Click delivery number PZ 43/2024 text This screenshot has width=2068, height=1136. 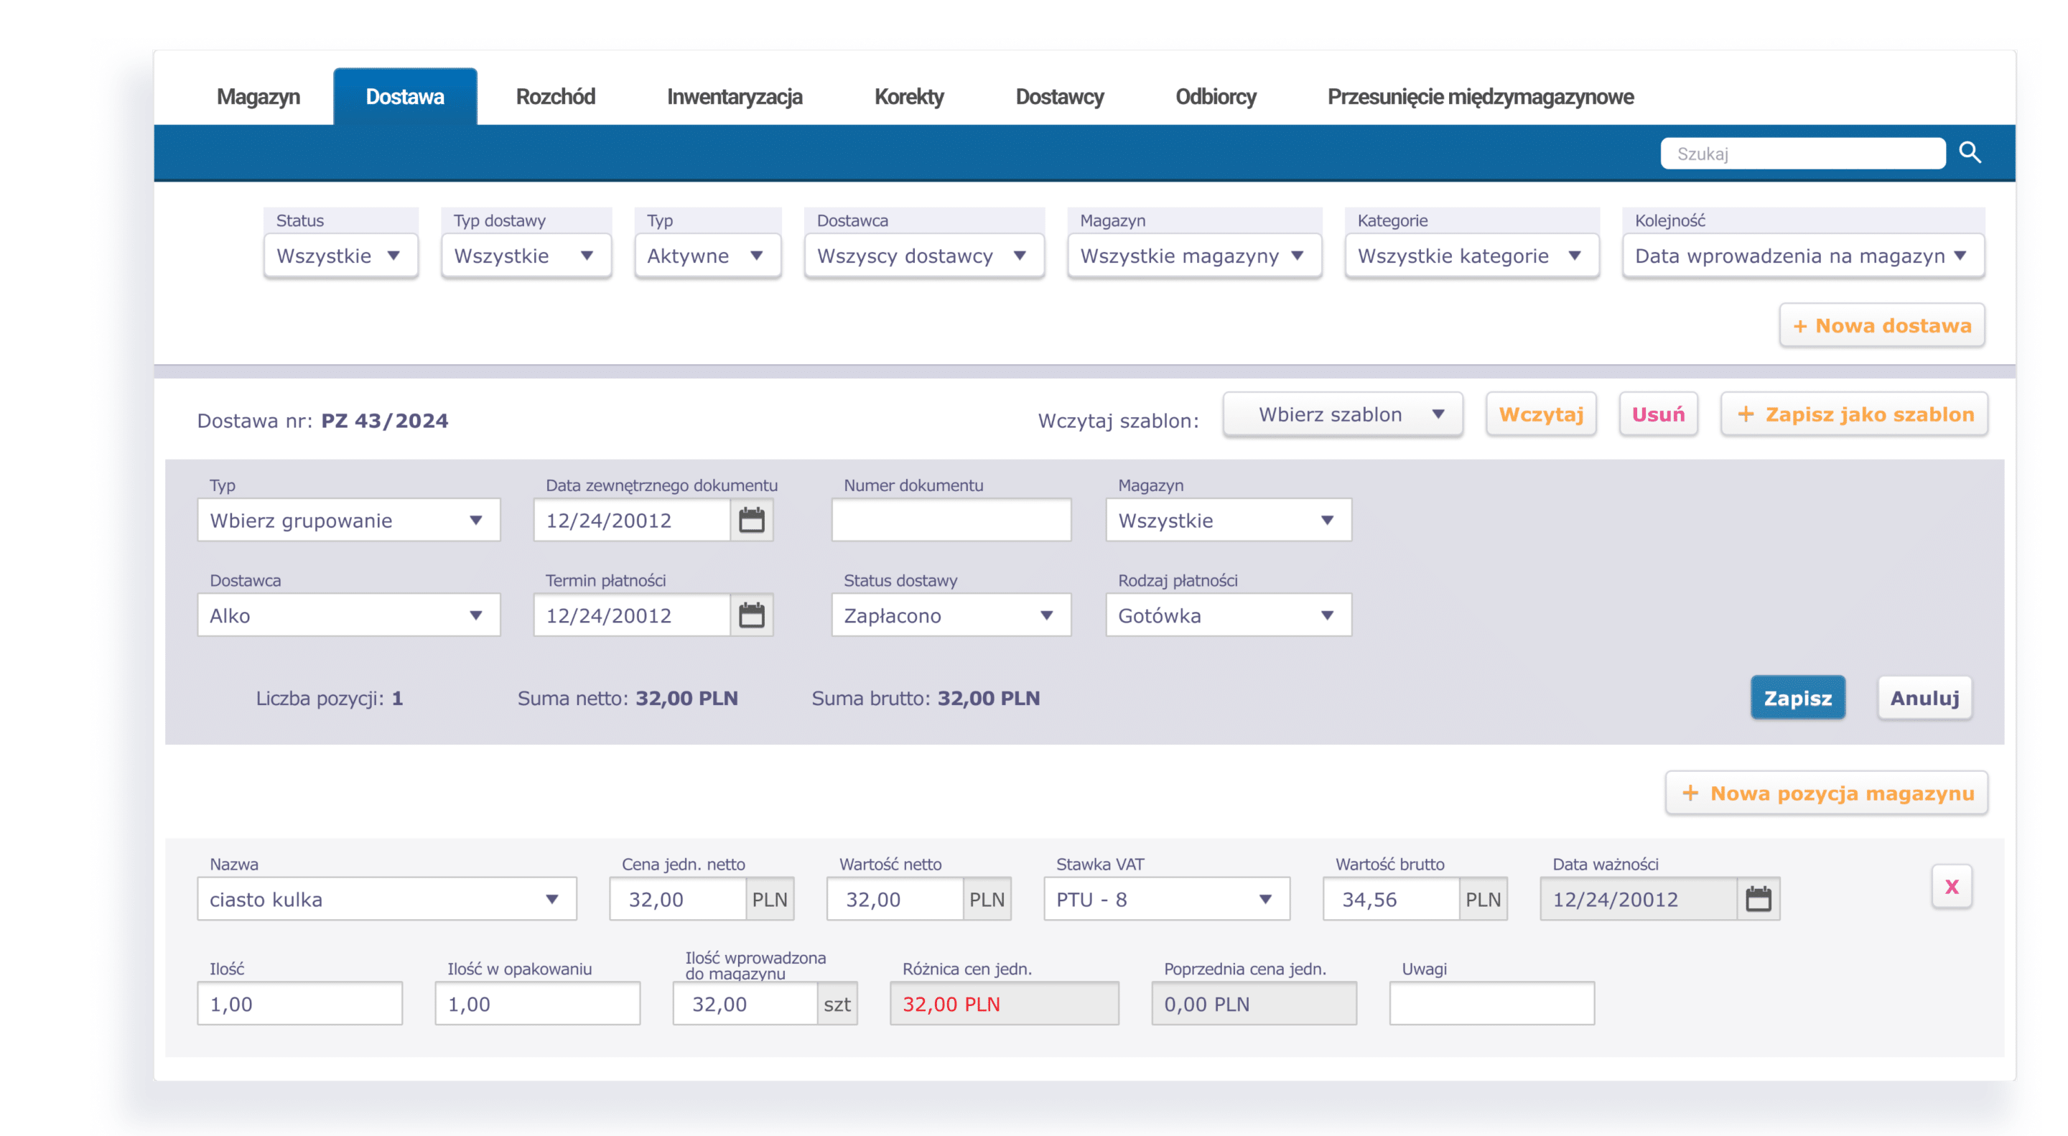[385, 421]
